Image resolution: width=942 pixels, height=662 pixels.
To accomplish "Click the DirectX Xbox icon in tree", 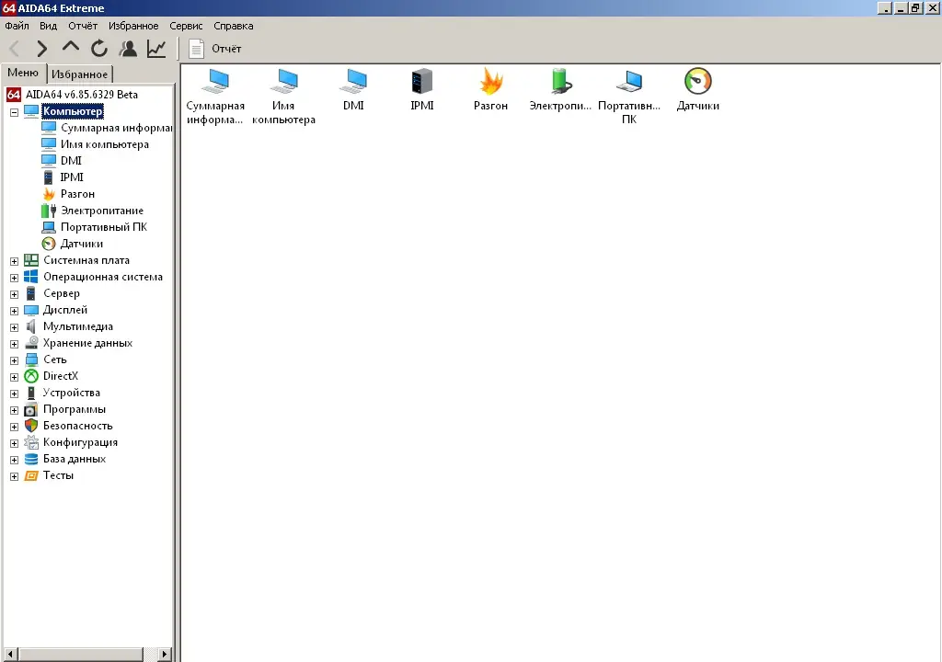I will [x=30, y=376].
